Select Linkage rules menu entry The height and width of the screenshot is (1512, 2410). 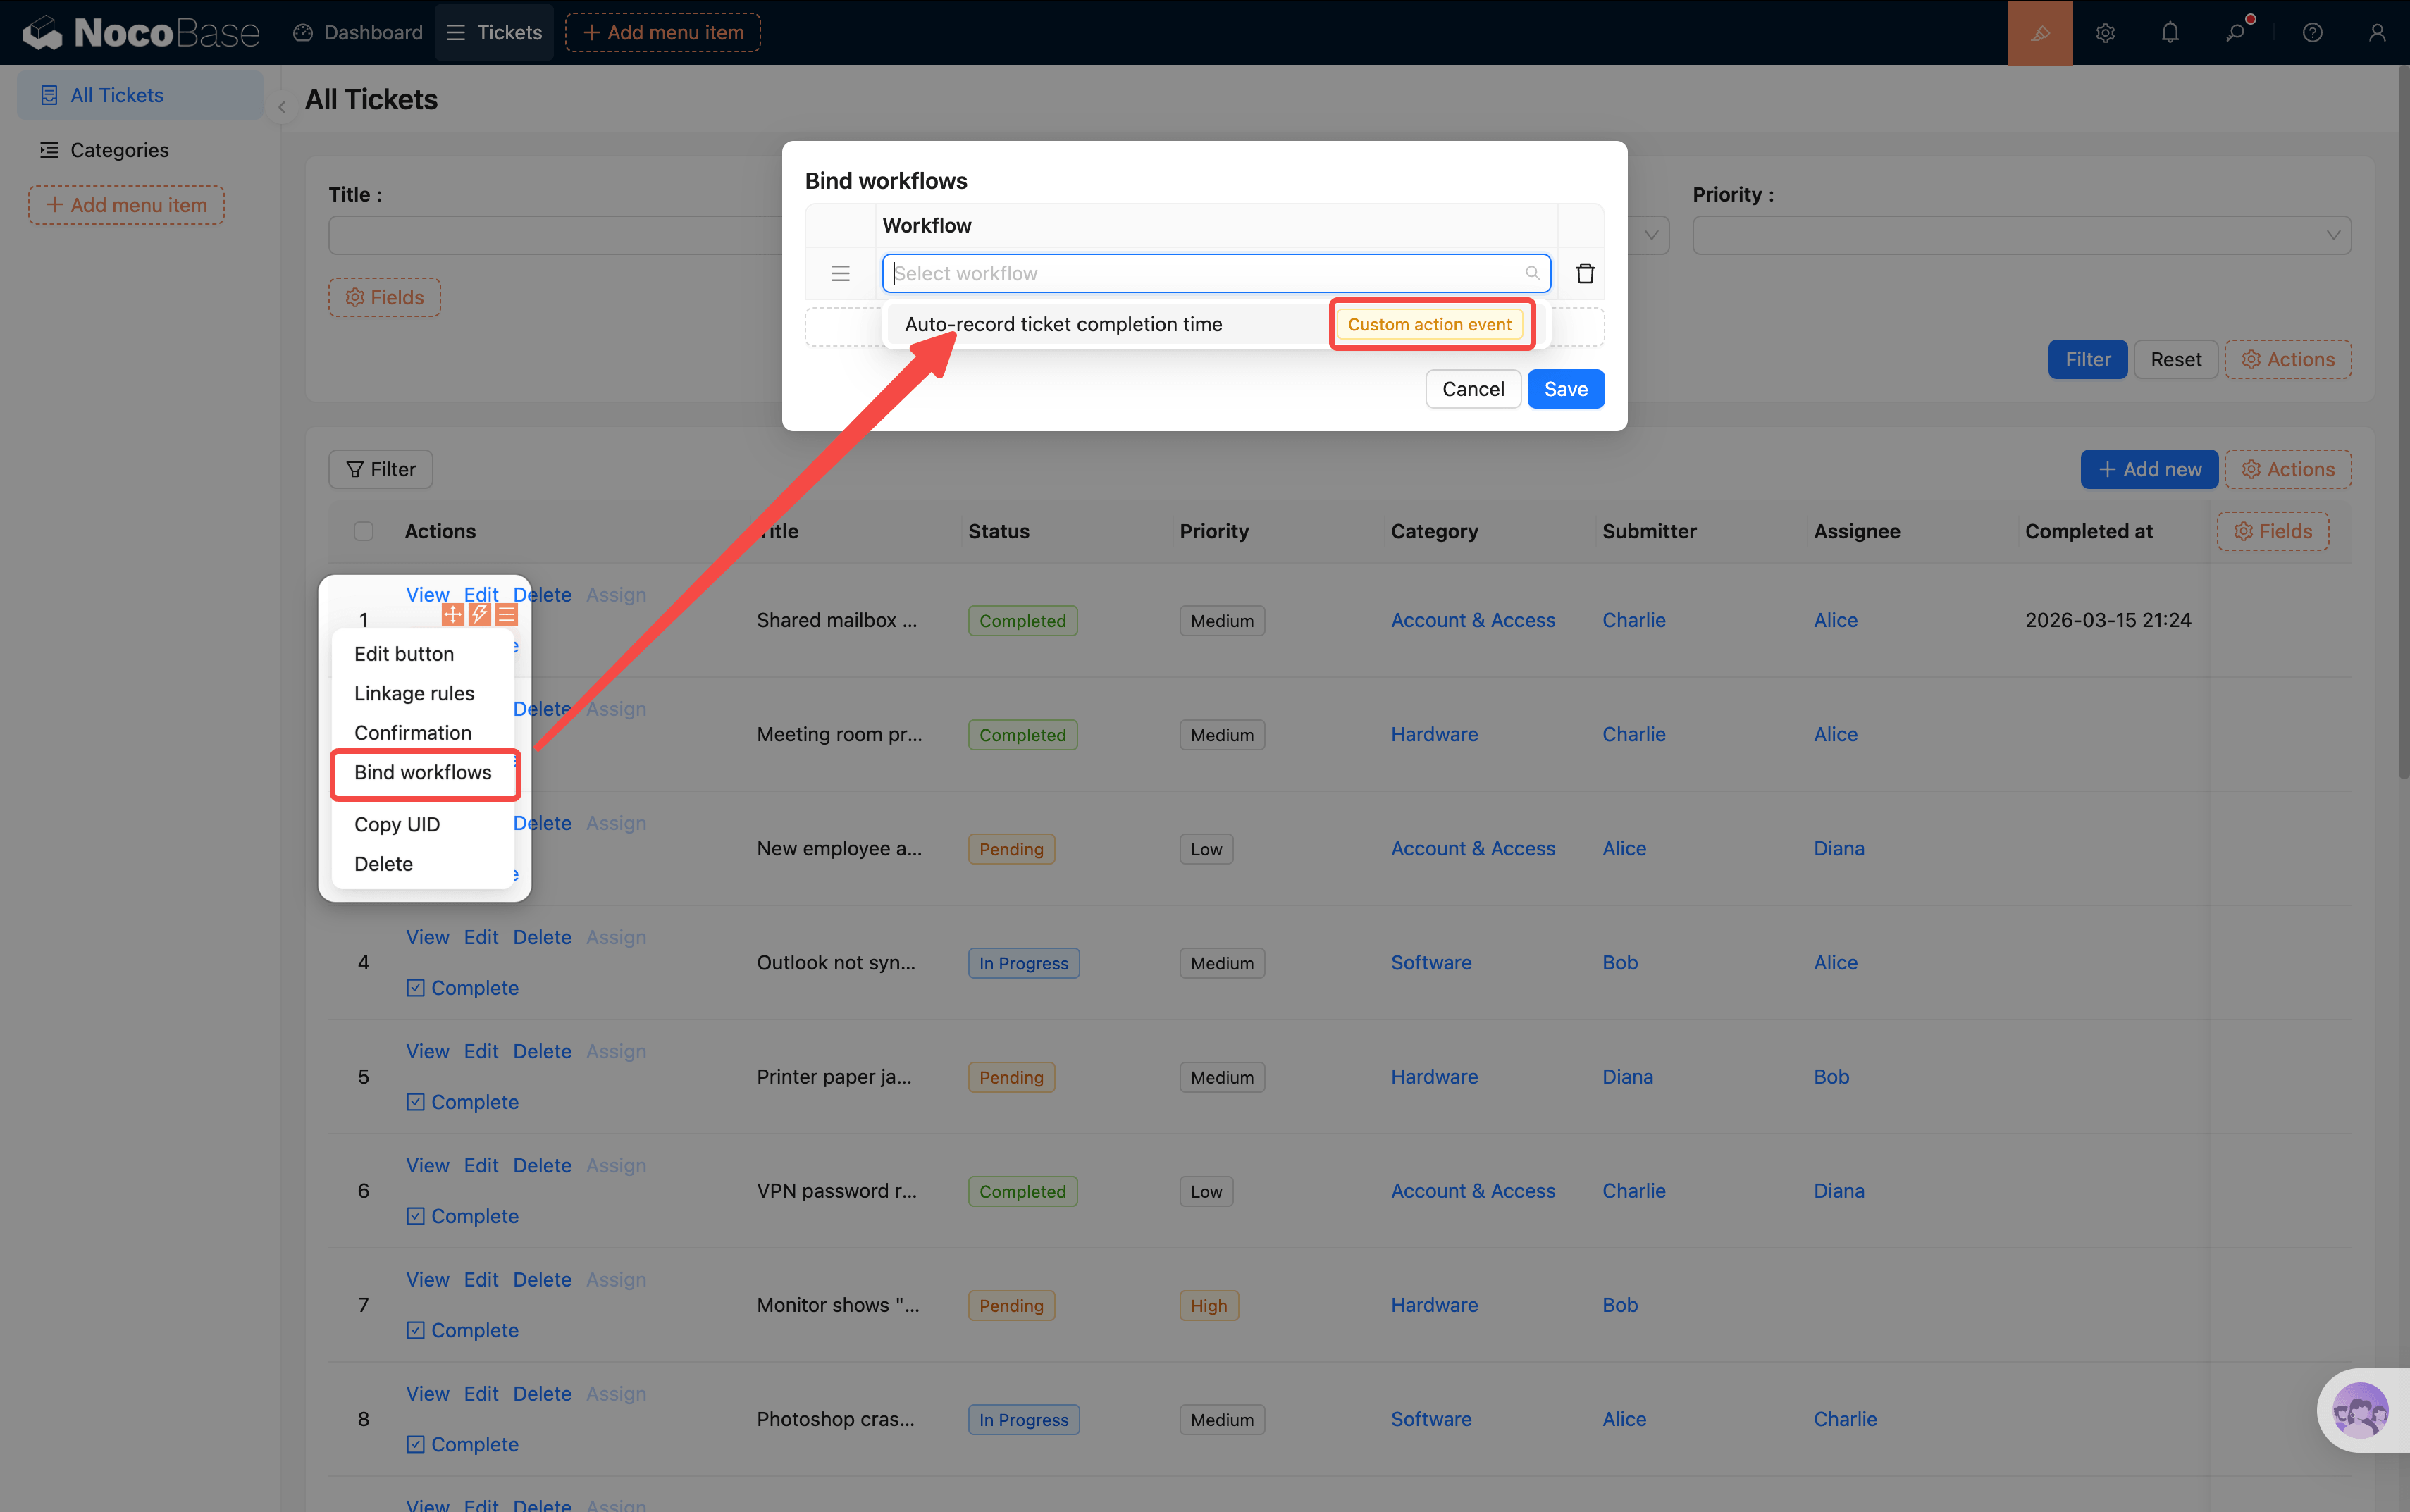tap(414, 693)
